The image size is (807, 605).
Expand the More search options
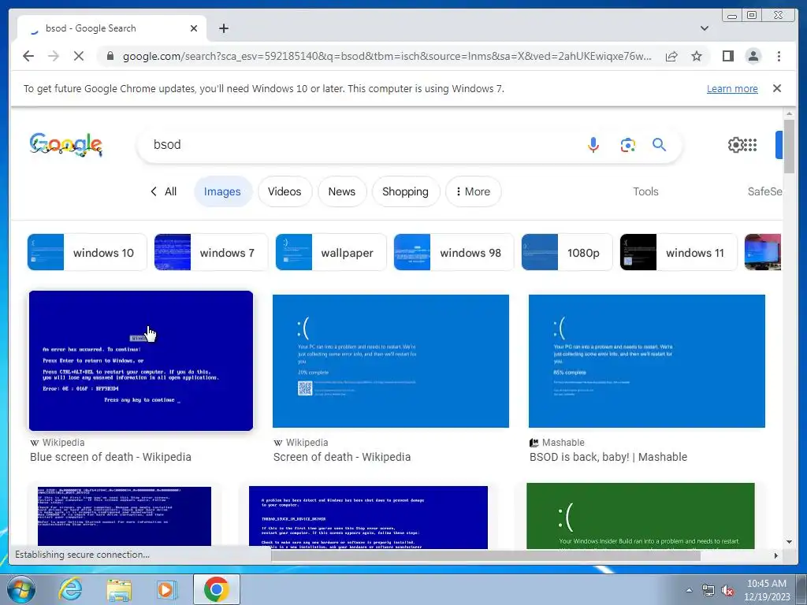pyautogui.click(x=473, y=191)
